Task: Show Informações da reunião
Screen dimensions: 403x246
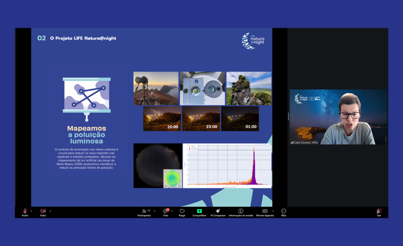Action: tap(240, 212)
